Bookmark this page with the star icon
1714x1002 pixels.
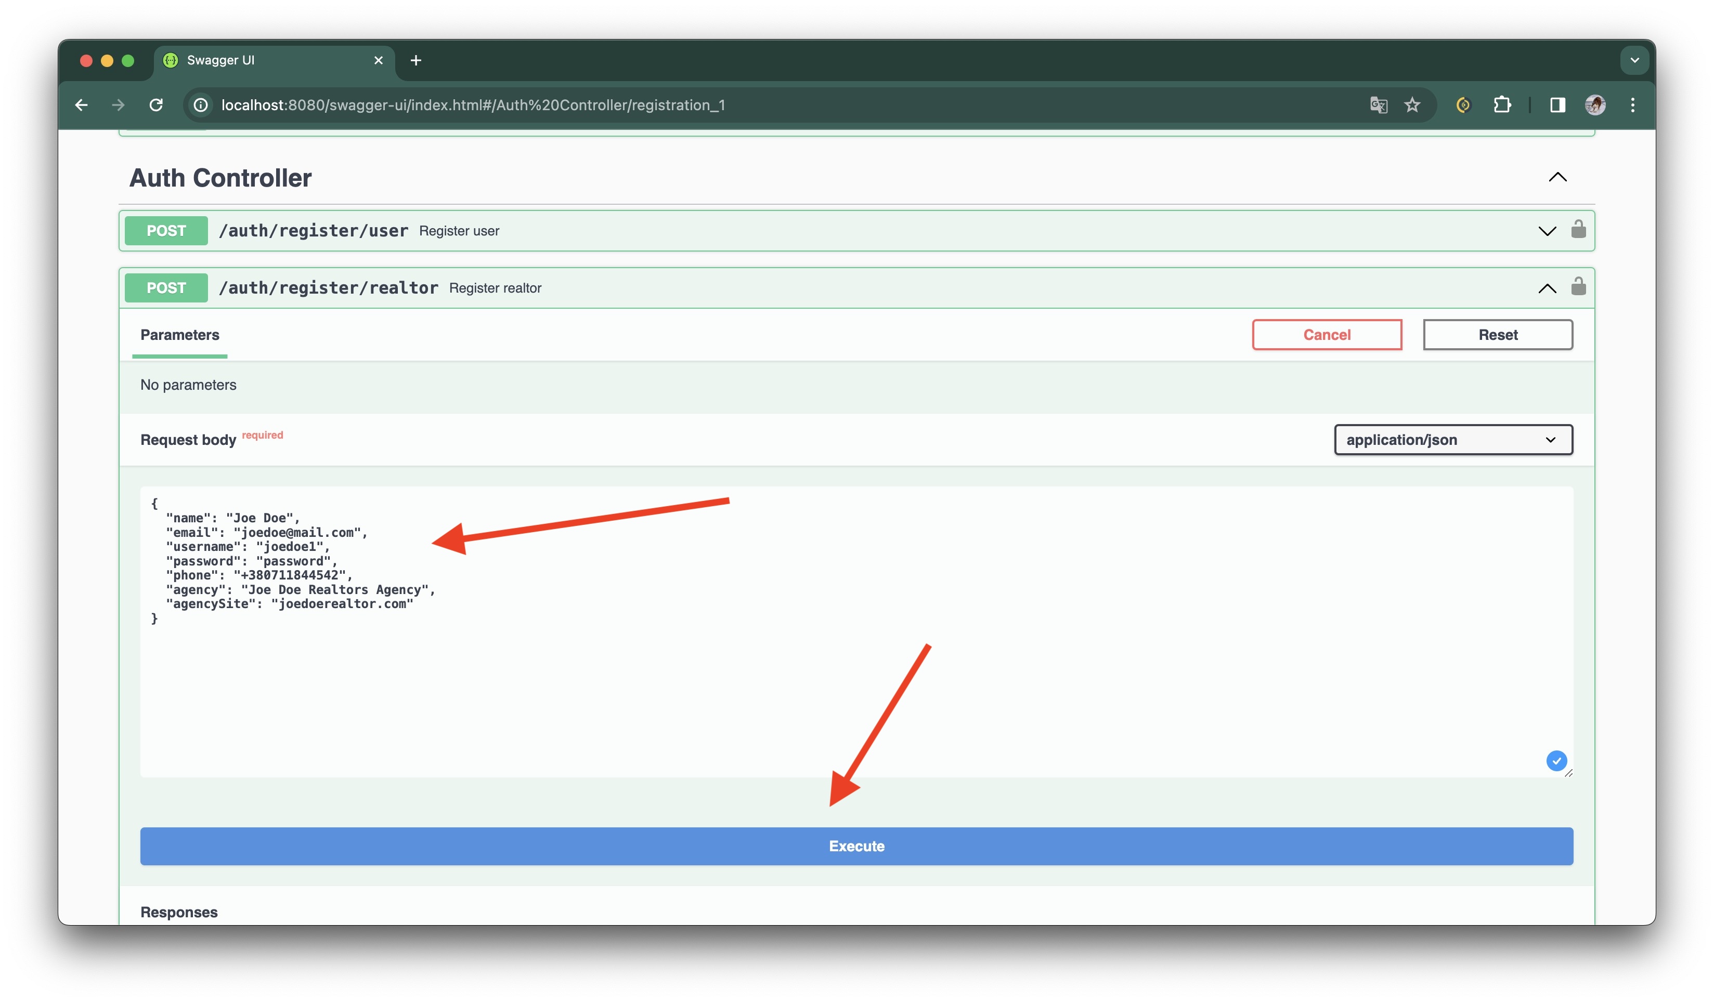(1412, 104)
